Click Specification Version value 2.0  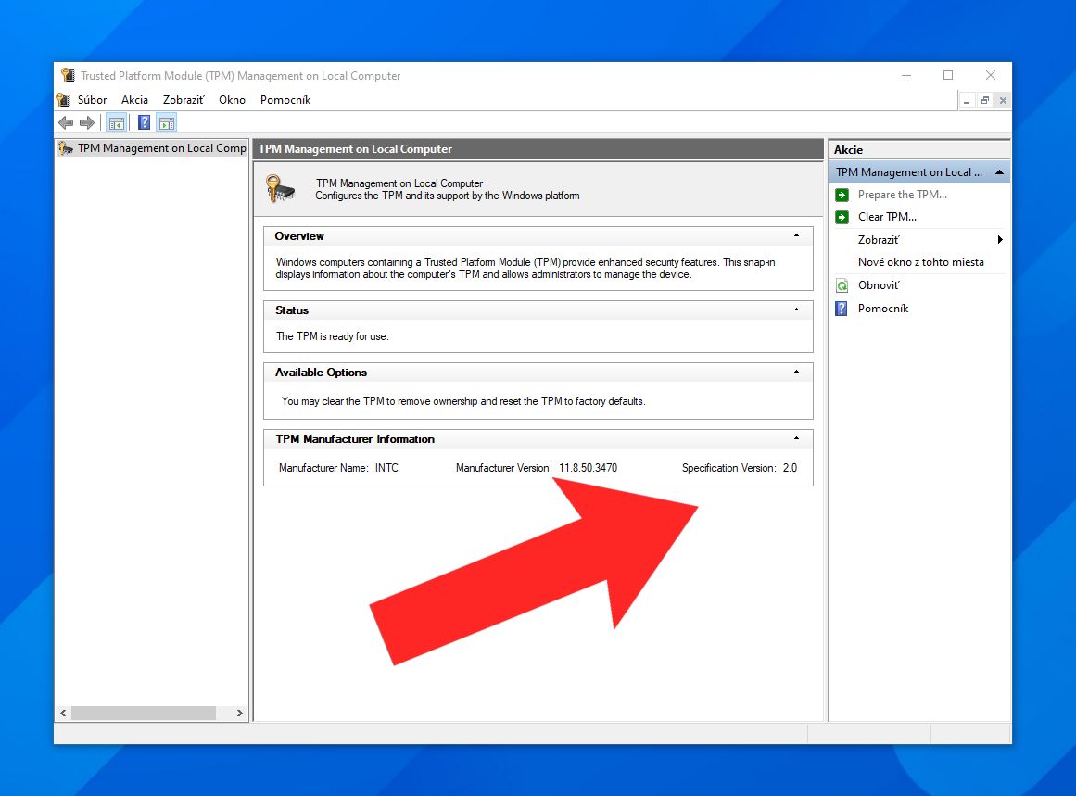tap(790, 468)
